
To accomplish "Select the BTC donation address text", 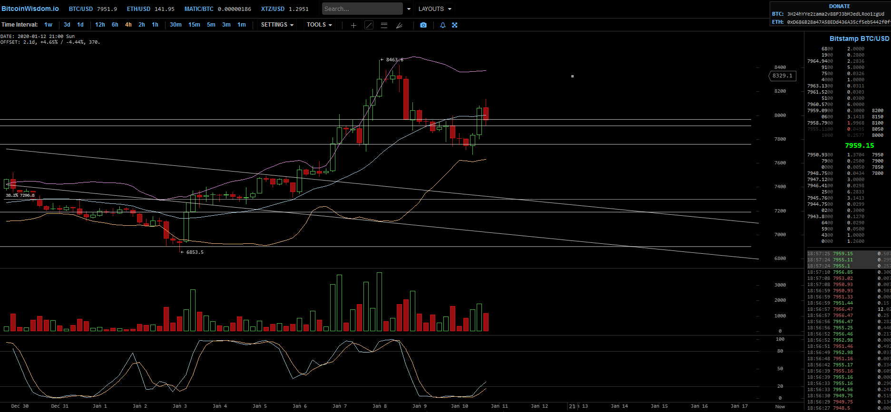I will (x=835, y=14).
